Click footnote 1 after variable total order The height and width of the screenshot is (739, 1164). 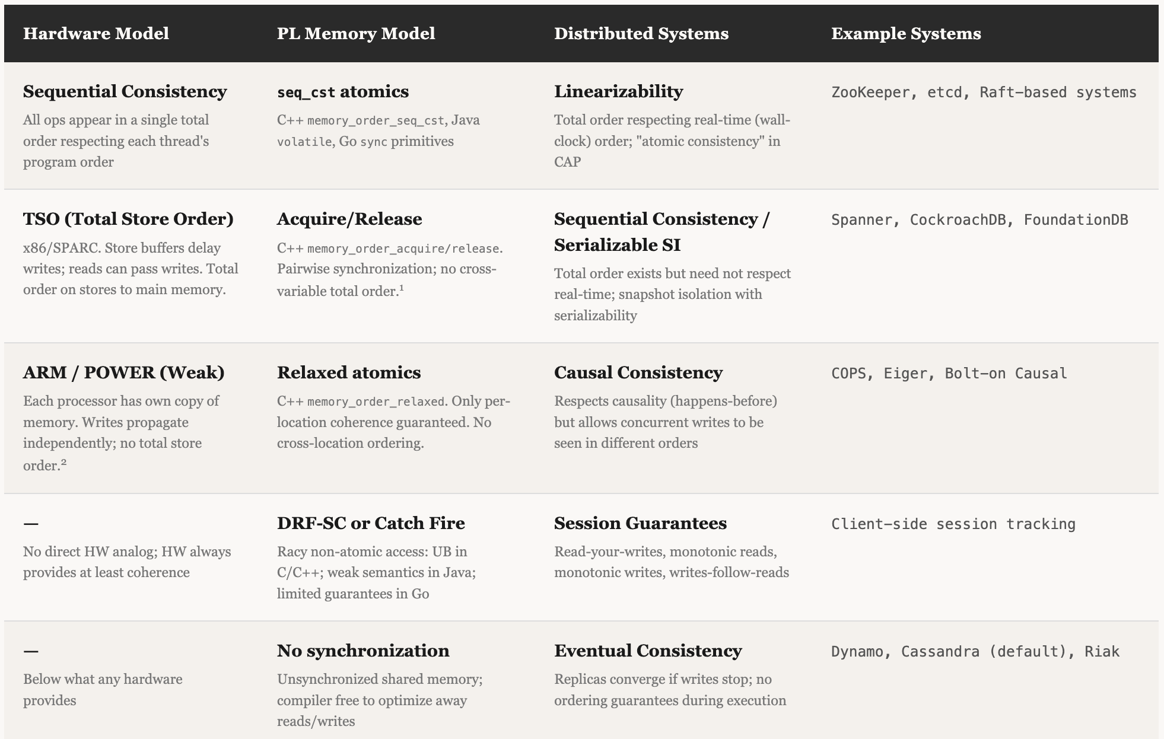point(402,289)
